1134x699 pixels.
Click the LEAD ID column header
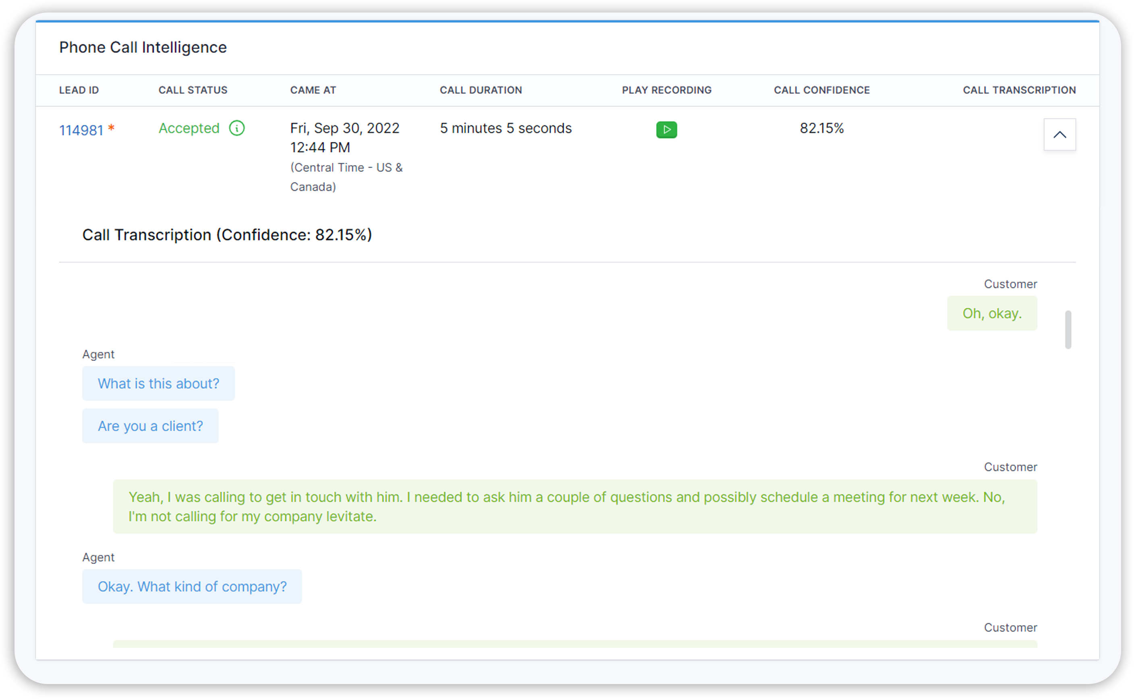(x=79, y=90)
